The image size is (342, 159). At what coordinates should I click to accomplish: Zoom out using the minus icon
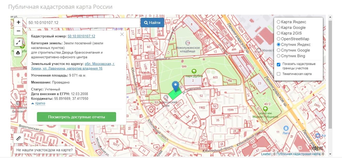coord(18,31)
